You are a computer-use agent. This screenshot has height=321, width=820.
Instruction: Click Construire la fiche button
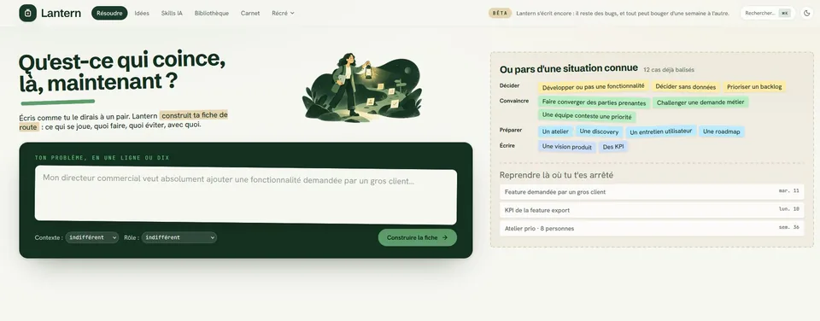[x=418, y=237]
